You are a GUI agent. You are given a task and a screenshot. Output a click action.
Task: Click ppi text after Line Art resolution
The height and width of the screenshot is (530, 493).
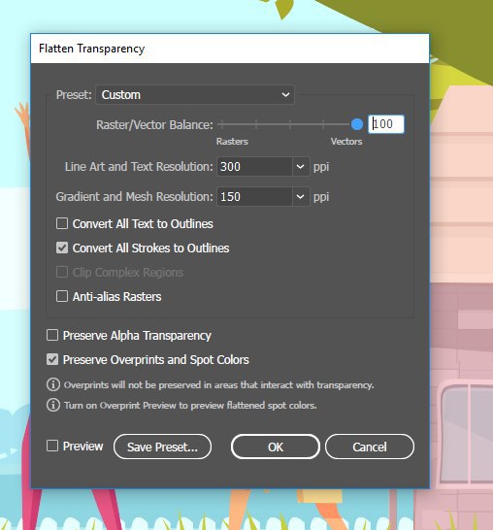321,167
